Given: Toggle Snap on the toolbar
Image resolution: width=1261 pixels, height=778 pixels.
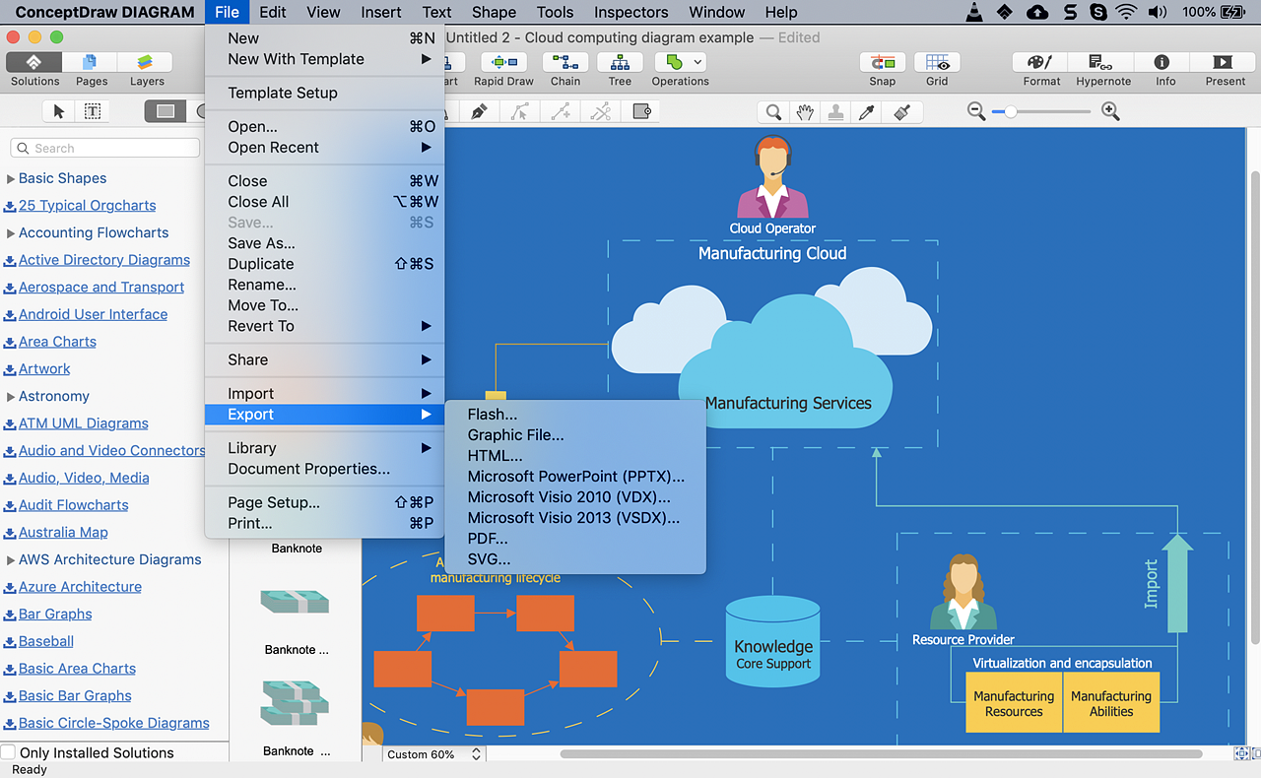Looking at the screenshot, I should pyautogui.click(x=882, y=63).
